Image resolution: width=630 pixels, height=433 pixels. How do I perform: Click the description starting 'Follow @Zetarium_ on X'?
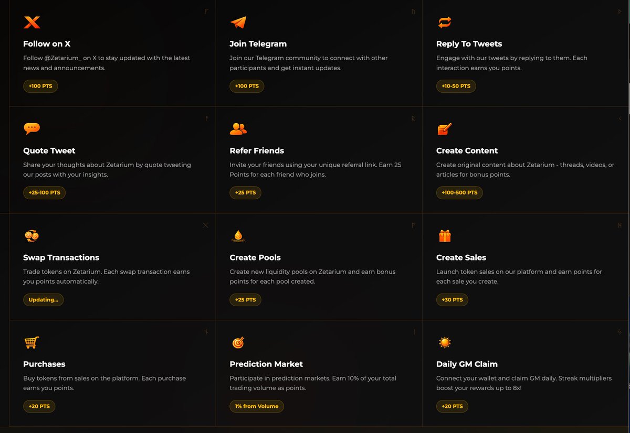click(x=107, y=63)
